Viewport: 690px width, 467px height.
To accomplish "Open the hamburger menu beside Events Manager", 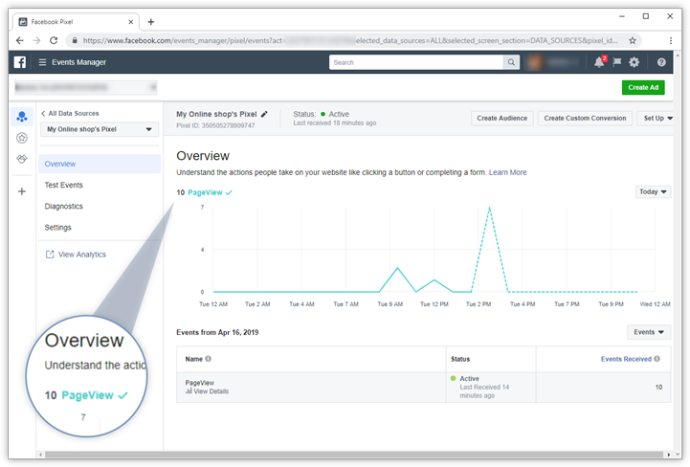I will tap(42, 62).
